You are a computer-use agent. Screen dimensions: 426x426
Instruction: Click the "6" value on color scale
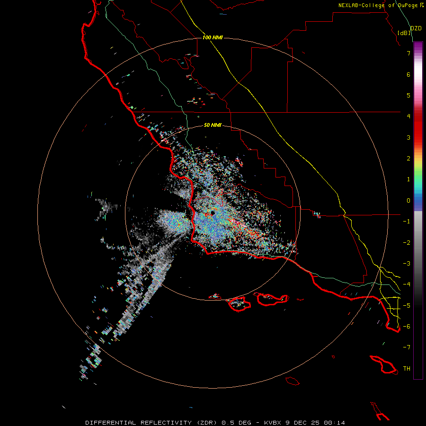408,74
